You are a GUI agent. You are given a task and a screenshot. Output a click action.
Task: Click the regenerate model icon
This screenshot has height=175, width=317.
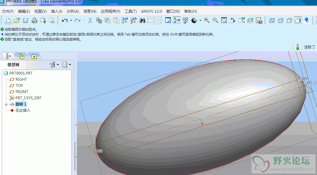125,20
